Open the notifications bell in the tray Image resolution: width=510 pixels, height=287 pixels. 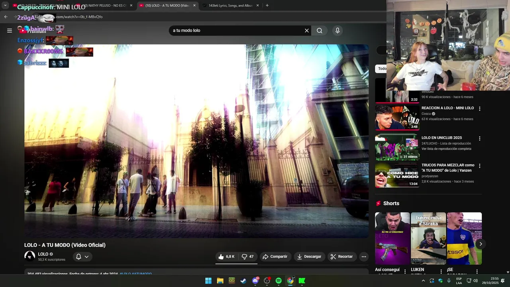(503, 281)
